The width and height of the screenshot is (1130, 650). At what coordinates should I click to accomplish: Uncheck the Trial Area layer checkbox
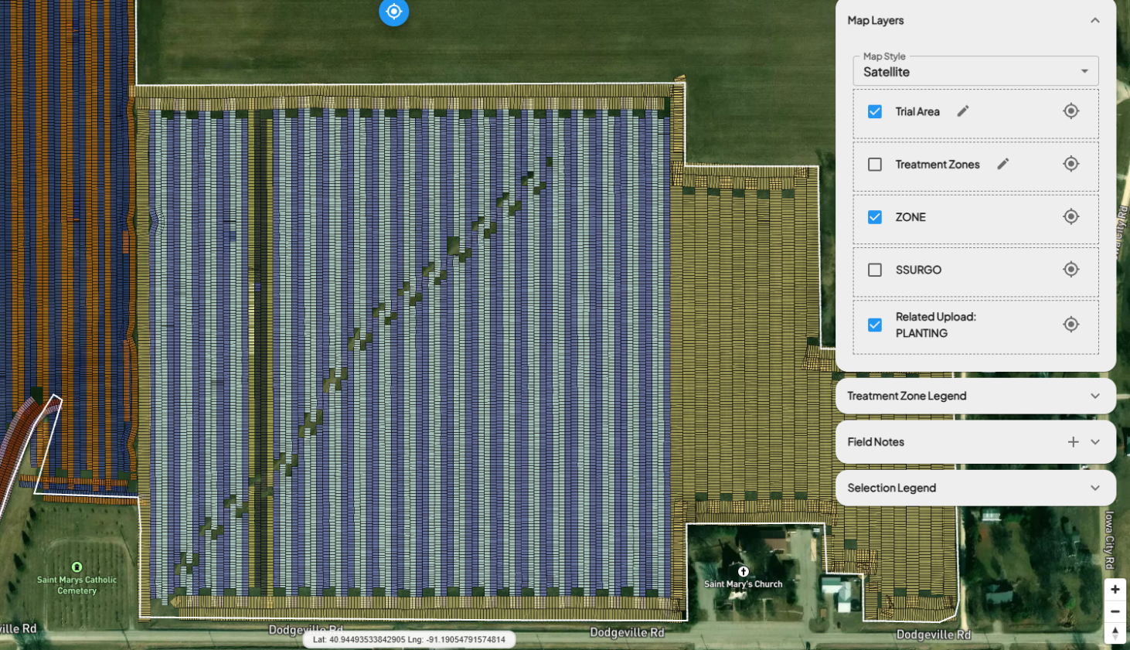tap(875, 111)
